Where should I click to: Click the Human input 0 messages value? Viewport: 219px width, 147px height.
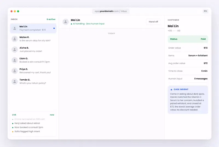coord(201,79)
